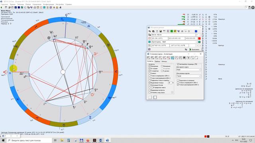Click the yellow icon in source data toolbar
The width and height of the screenshot is (255, 143).
[x=175, y=31]
